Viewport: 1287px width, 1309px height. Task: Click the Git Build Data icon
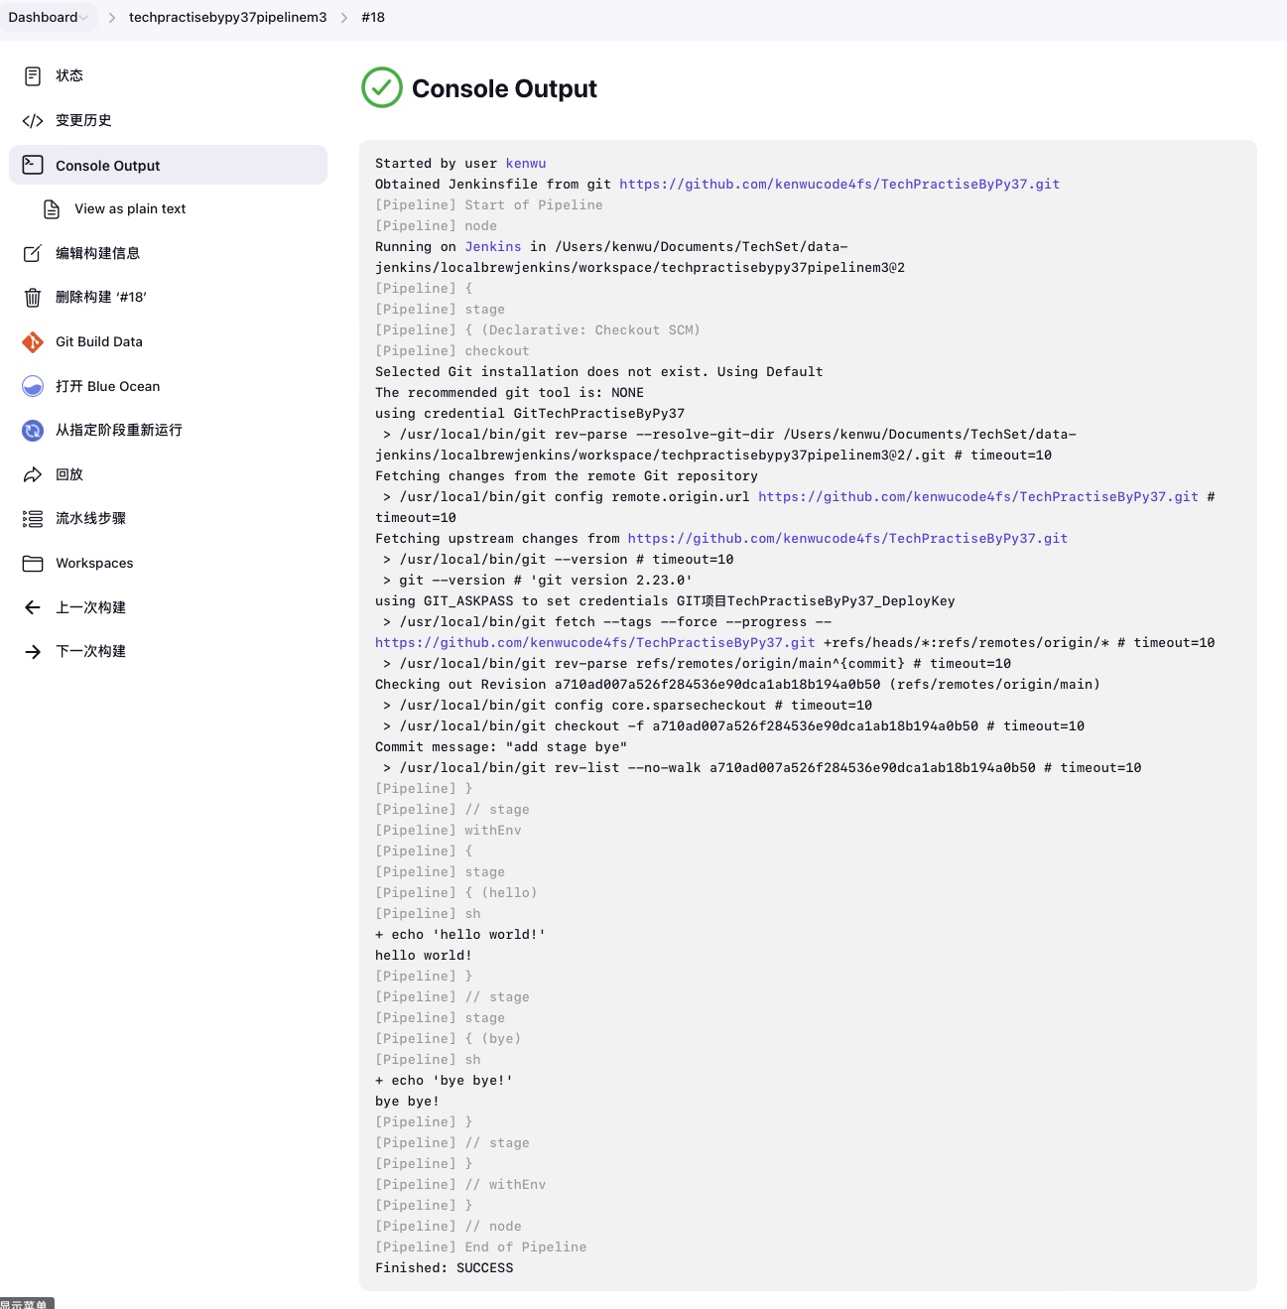(33, 342)
